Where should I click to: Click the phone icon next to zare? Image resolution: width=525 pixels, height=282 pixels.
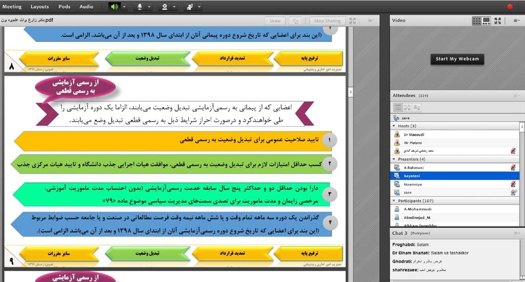coord(396,118)
